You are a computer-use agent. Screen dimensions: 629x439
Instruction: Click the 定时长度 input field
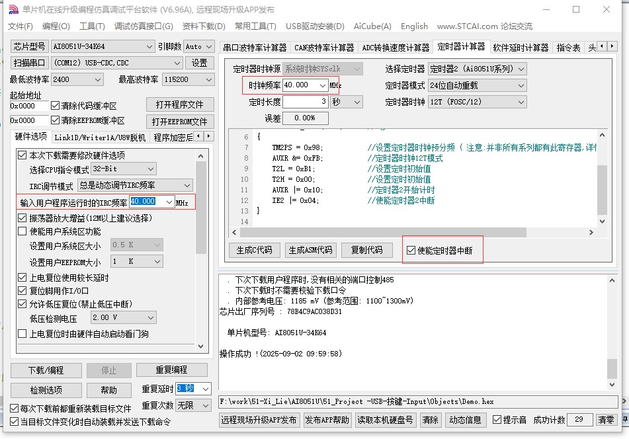tap(304, 102)
